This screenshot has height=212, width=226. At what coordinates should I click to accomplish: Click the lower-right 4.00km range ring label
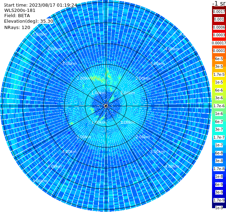coord(172,166)
